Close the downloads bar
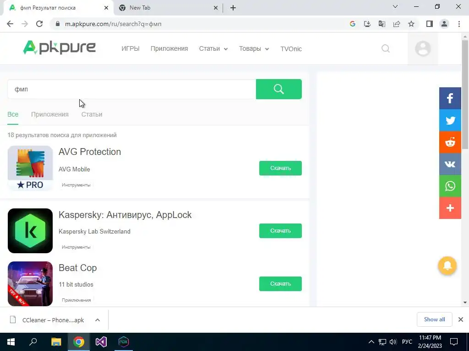 click(461, 319)
